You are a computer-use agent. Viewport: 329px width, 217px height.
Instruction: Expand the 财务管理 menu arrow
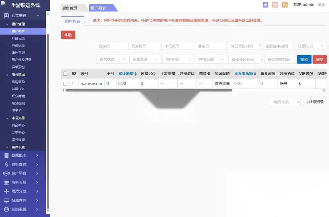pos(37,164)
